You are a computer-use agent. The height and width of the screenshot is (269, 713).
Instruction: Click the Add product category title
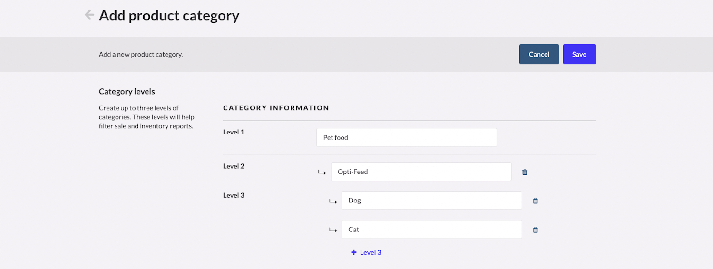pos(169,16)
